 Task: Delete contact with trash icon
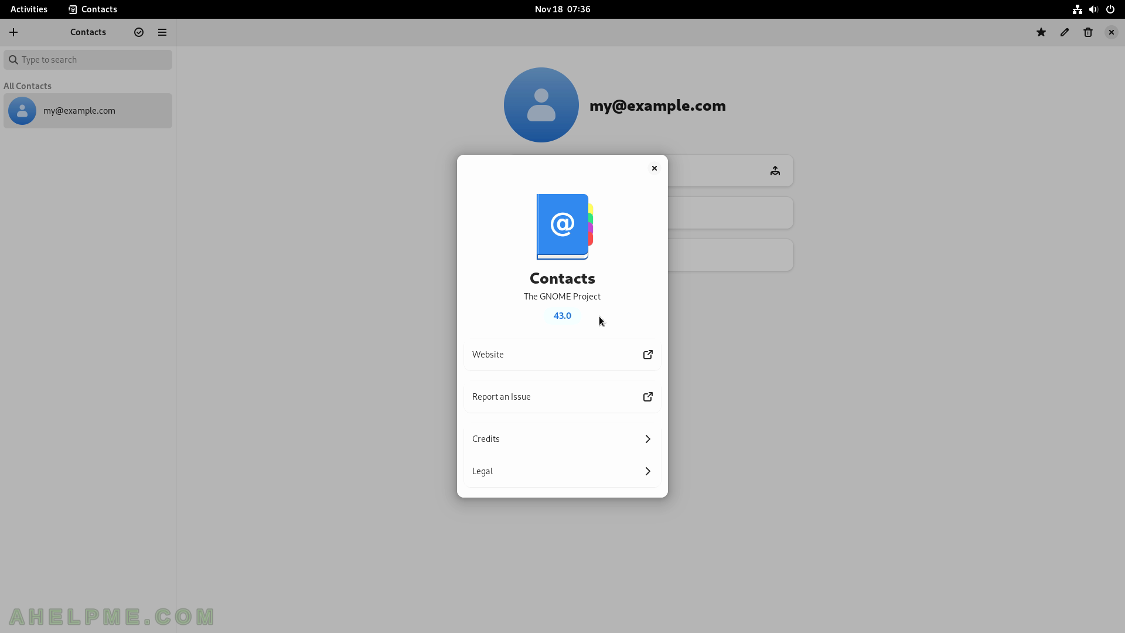[1088, 32]
